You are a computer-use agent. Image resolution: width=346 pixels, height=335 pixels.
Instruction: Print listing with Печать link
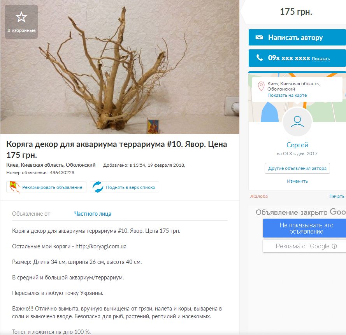(x=337, y=196)
